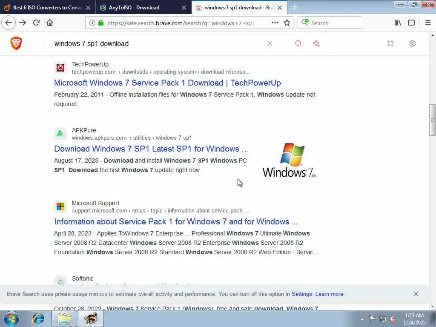Open Microsoft Windows 7 Service Pack 1 Download link
The image size is (436, 327).
167,83
